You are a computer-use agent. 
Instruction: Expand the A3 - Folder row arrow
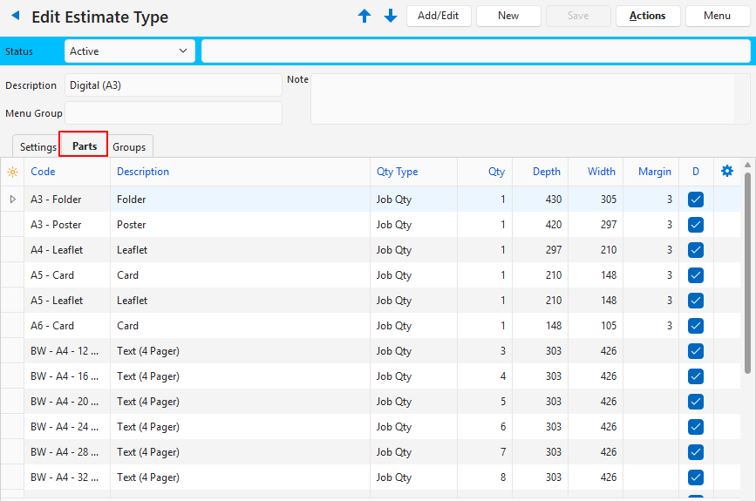tap(12, 200)
